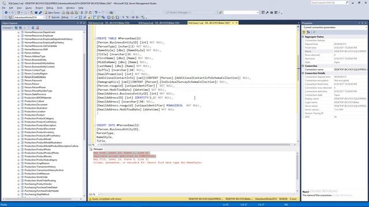Close the active SQLQuery1.sql tab

click(236, 23)
